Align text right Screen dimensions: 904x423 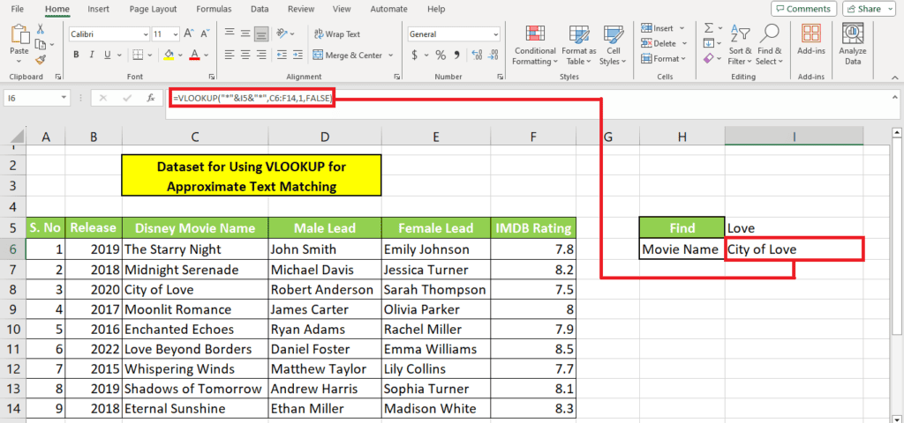[x=261, y=56]
